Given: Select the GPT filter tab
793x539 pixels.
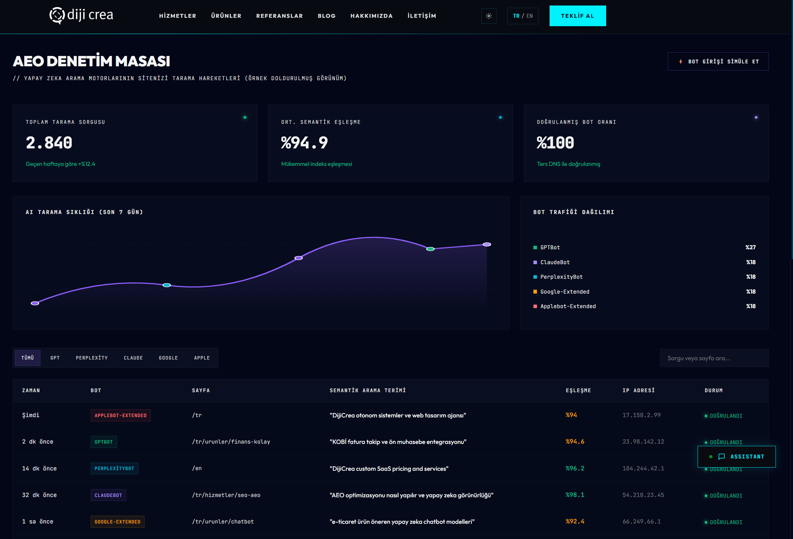Looking at the screenshot, I should (55, 358).
